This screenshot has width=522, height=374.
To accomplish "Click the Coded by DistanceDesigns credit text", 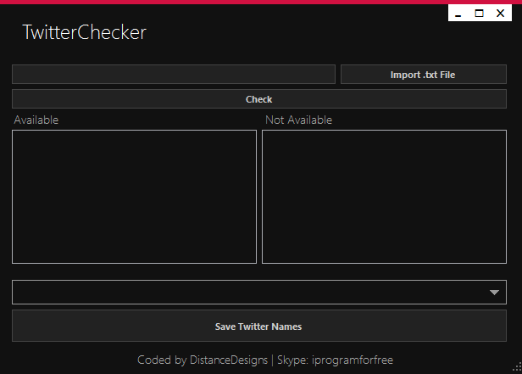I will tap(203, 360).
